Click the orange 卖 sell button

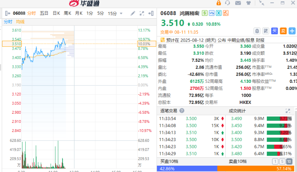click(x=283, y=31)
